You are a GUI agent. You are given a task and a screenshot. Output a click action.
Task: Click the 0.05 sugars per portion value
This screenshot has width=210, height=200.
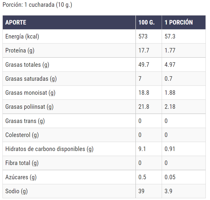click(x=170, y=177)
